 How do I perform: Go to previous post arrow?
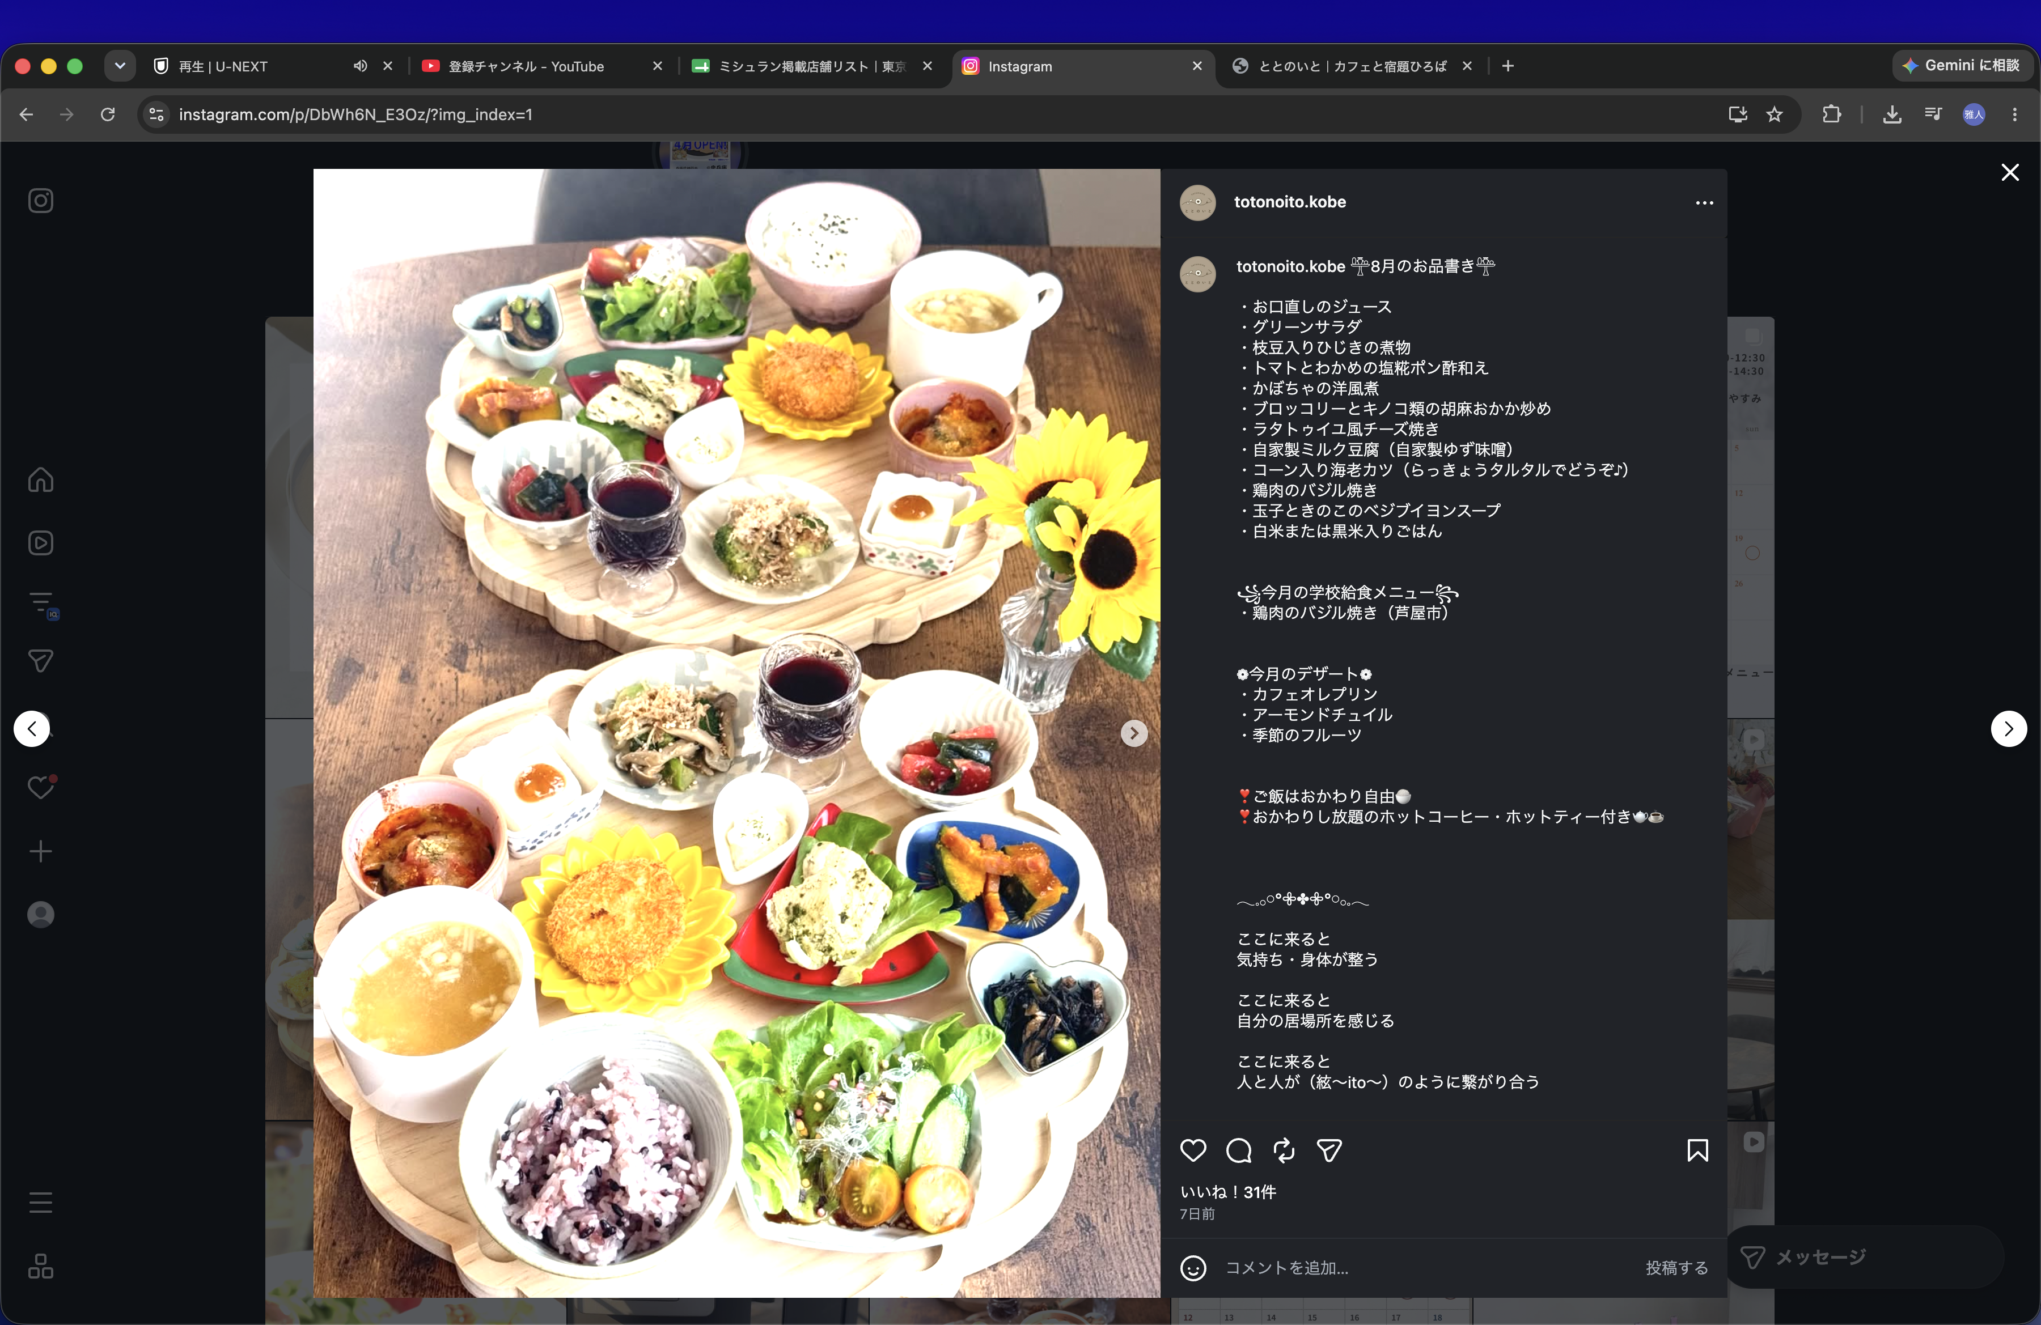32,728
